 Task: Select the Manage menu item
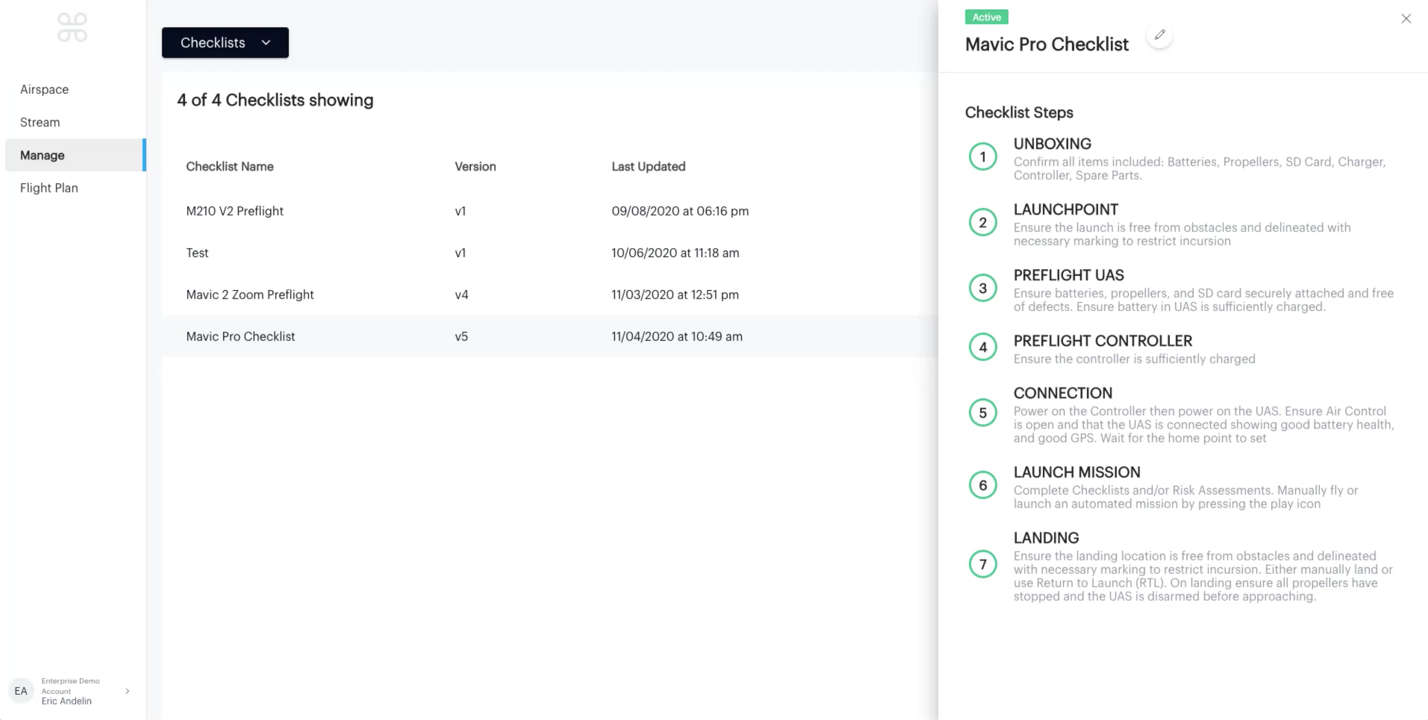point(75,155)
